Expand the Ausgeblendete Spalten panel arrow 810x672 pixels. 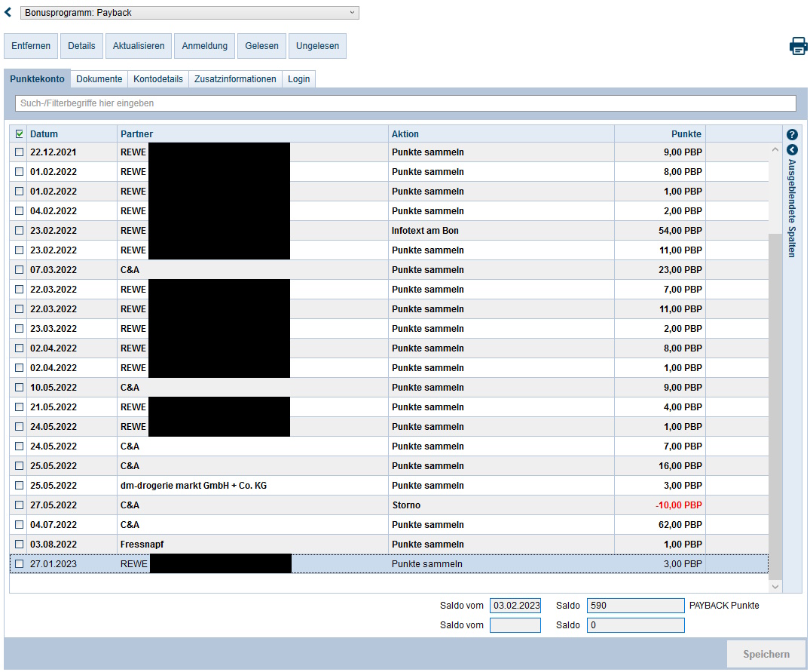(x=792, y=150)
